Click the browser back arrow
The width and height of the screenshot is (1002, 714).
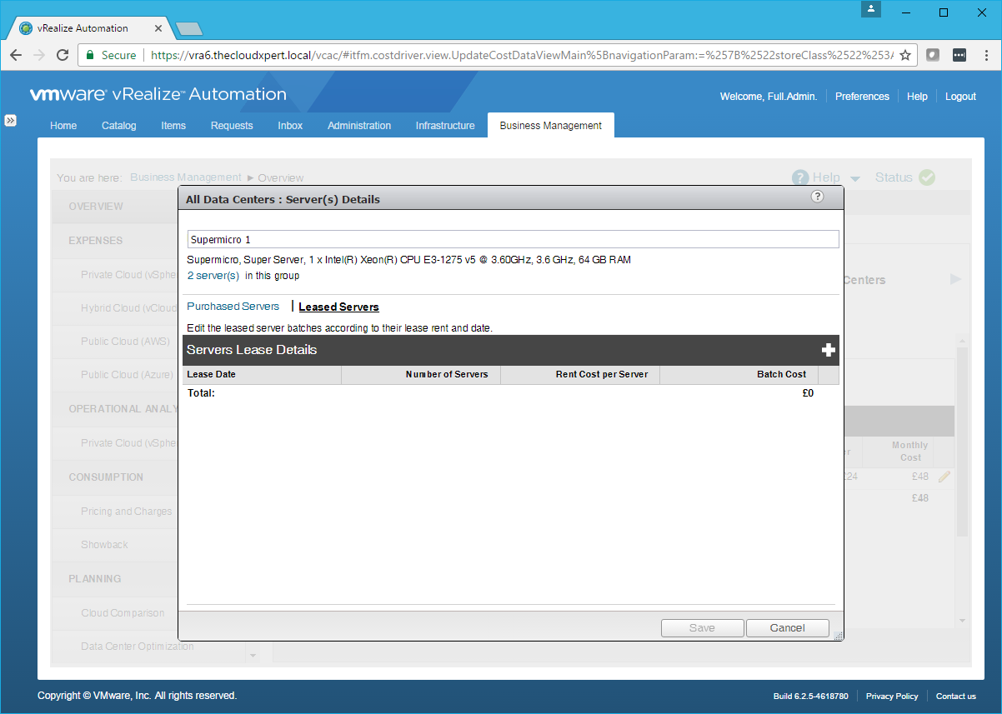[x=17, y=55]
